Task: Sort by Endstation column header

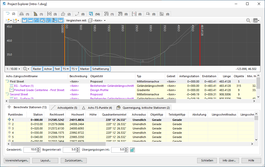Action: click(209, 76)
